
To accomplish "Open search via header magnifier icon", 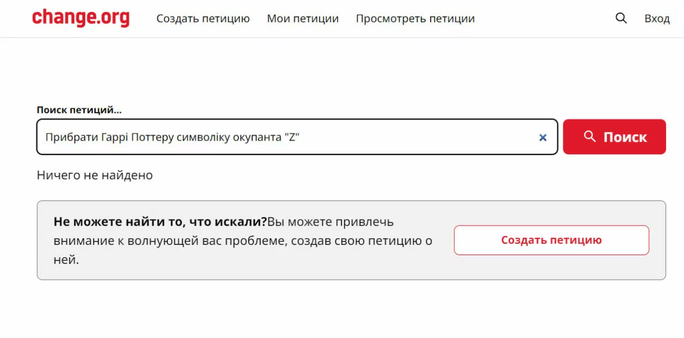I will 621,18.
